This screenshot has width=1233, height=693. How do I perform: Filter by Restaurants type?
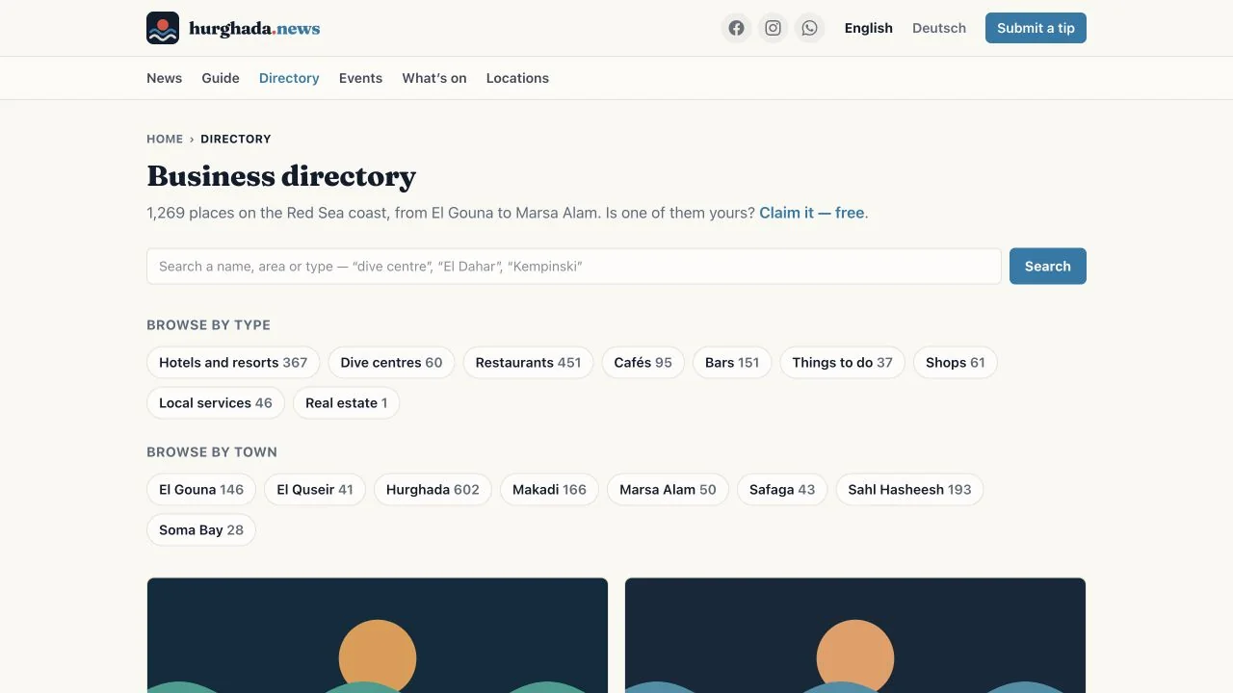click(x=528, y=363)
